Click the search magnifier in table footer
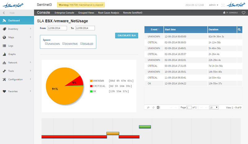 tap(148, 108)
